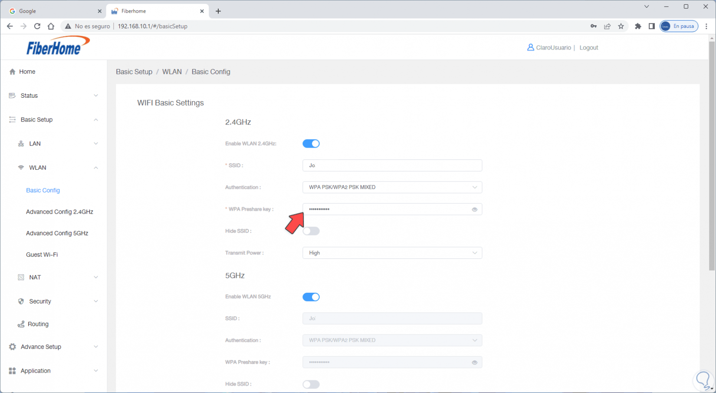This screenshot has width=716, height=393.
Task: Disable the WLAN 2.4GHz toggle
Action: 311,144
